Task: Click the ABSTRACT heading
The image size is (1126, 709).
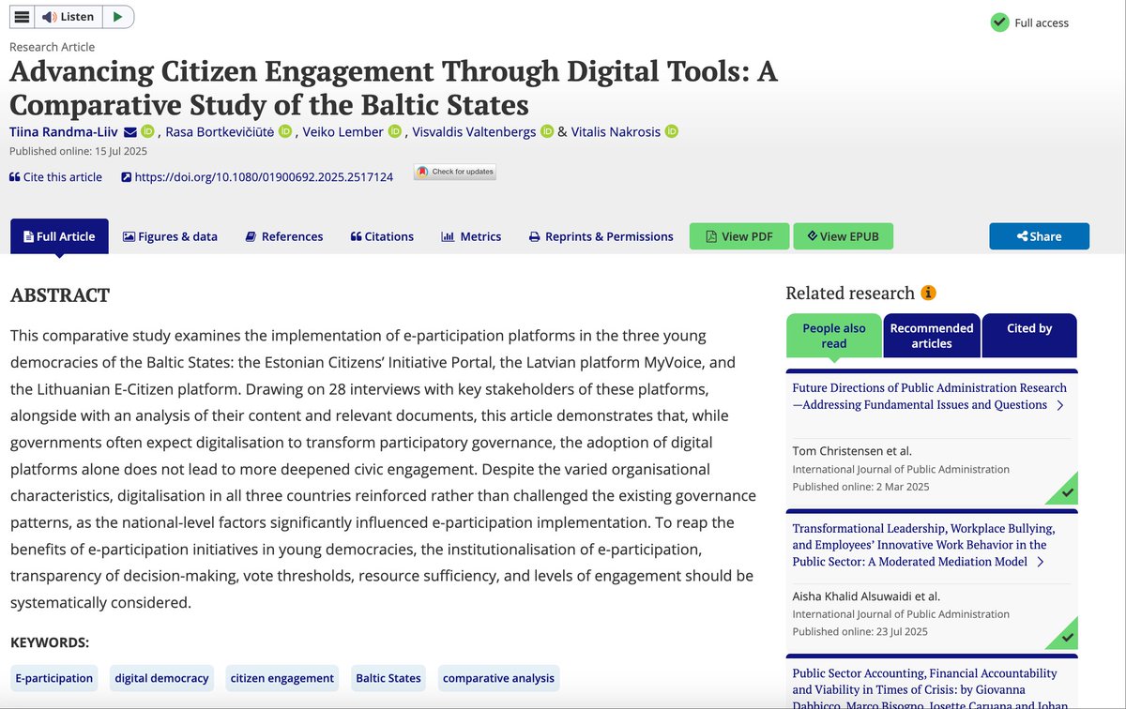Action: pyautogui.click(x=60, y=295)
